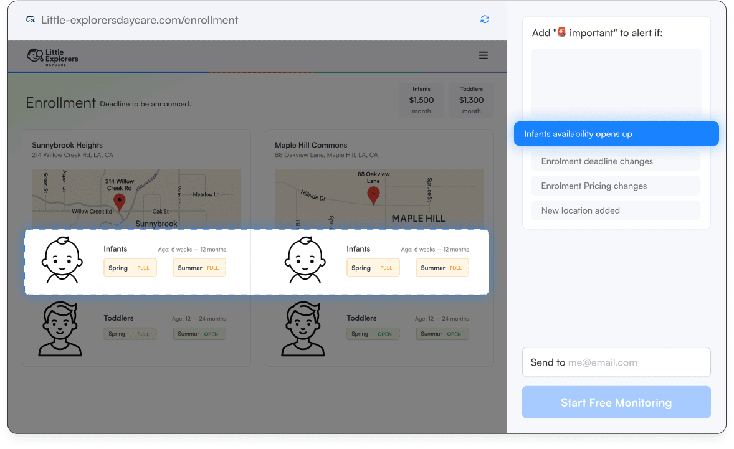Click the Start Free Monitoring button
The image size is (734, 449).
tap(616, 402)
